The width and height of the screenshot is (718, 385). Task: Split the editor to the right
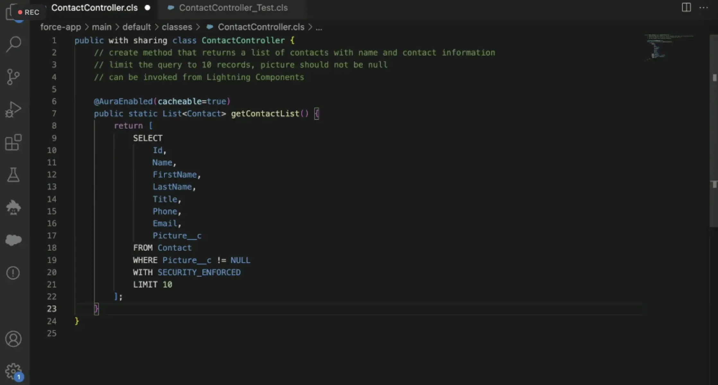pos(686,7)
